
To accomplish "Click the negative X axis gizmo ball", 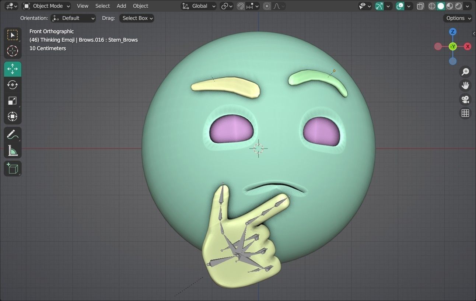I will 438,46.
